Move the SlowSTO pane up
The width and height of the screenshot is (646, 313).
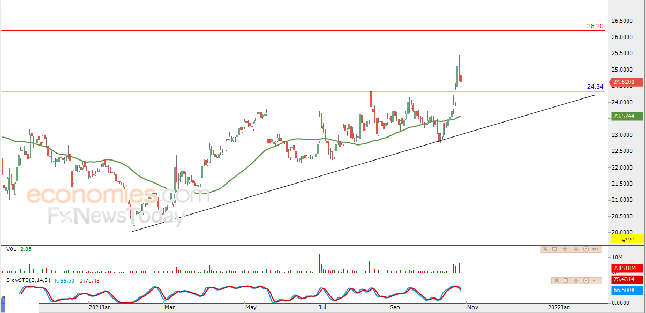click(x=576, y=280)
